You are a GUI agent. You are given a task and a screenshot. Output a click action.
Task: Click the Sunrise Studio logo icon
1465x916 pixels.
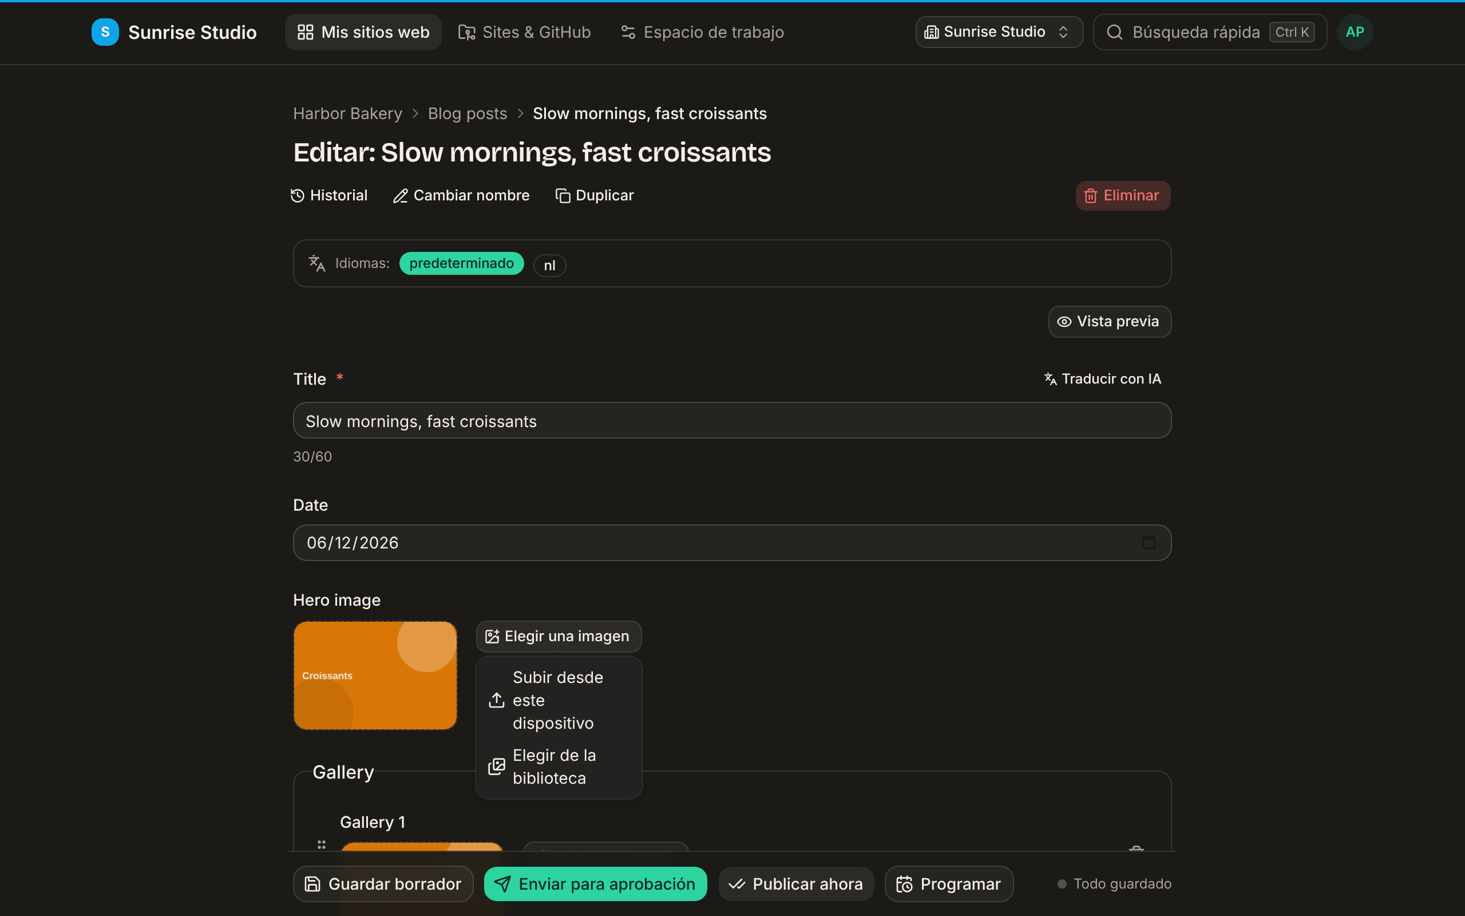tap(105, 32)
